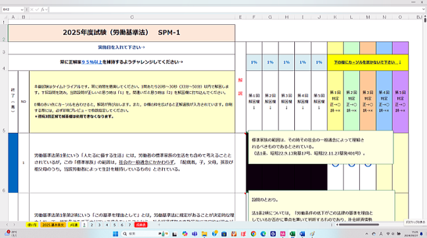Open the Insert Function fx dialog
The width and height of the screenshot is (427, 238).
click(43, 10)
